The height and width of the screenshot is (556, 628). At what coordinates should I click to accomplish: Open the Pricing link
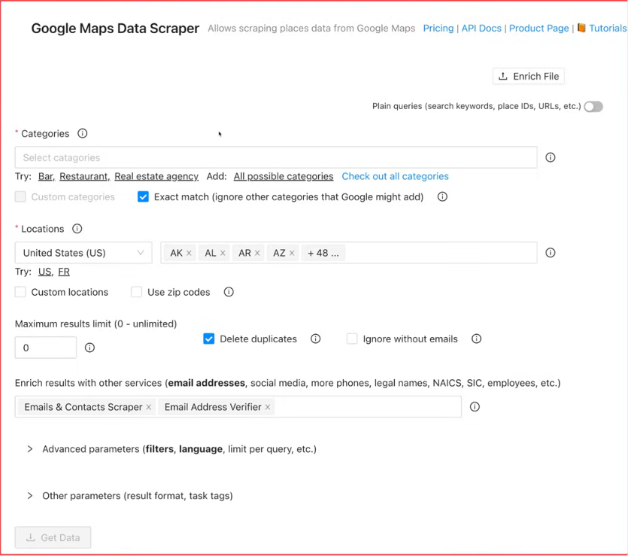point(438,29)
